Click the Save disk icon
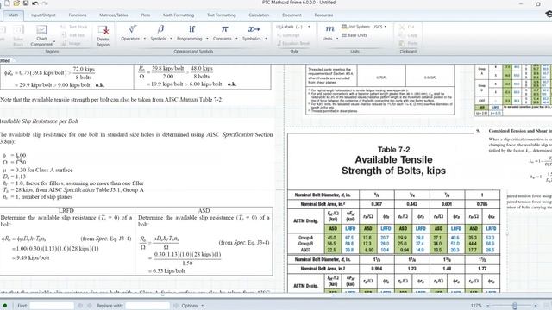 point(26,3)
